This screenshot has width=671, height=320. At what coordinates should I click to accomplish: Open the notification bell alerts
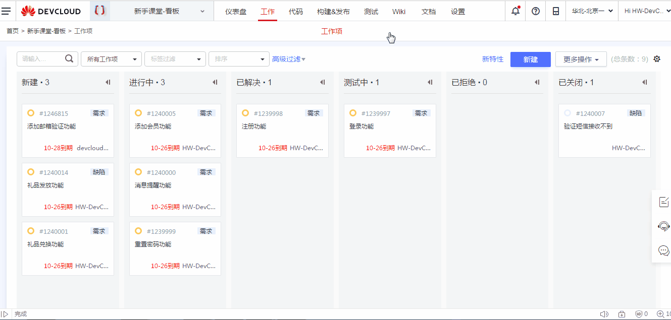coord(514,11)
